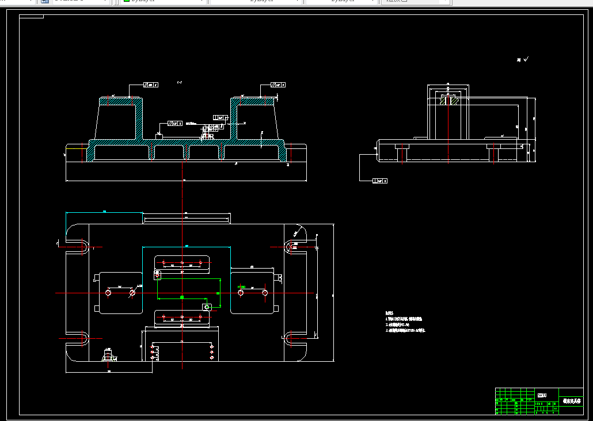Select the cyan hatch on the left boss top
This screenshot has width=593, height=421.
click(x=121, y=101)
